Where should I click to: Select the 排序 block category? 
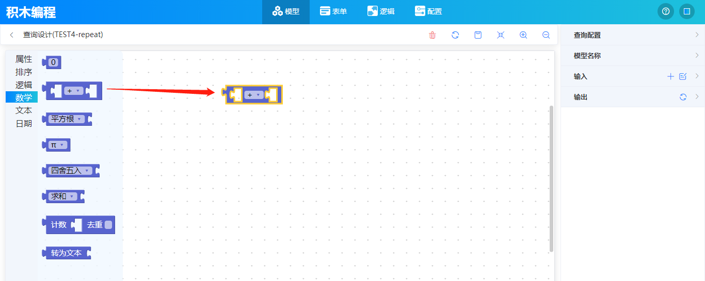pyautogui.click(x=24, y=72)
